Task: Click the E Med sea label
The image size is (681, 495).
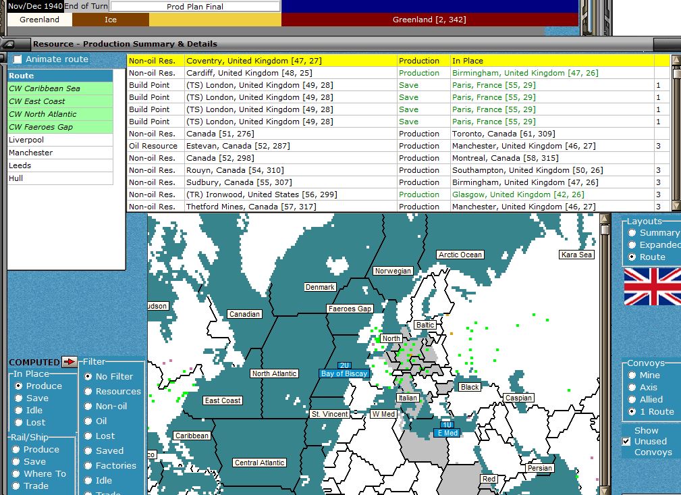Action: [x=447, y=433]
